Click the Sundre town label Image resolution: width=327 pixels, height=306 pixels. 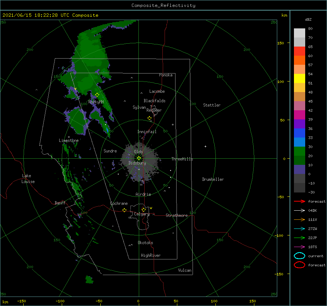click(x=110, y=151)
